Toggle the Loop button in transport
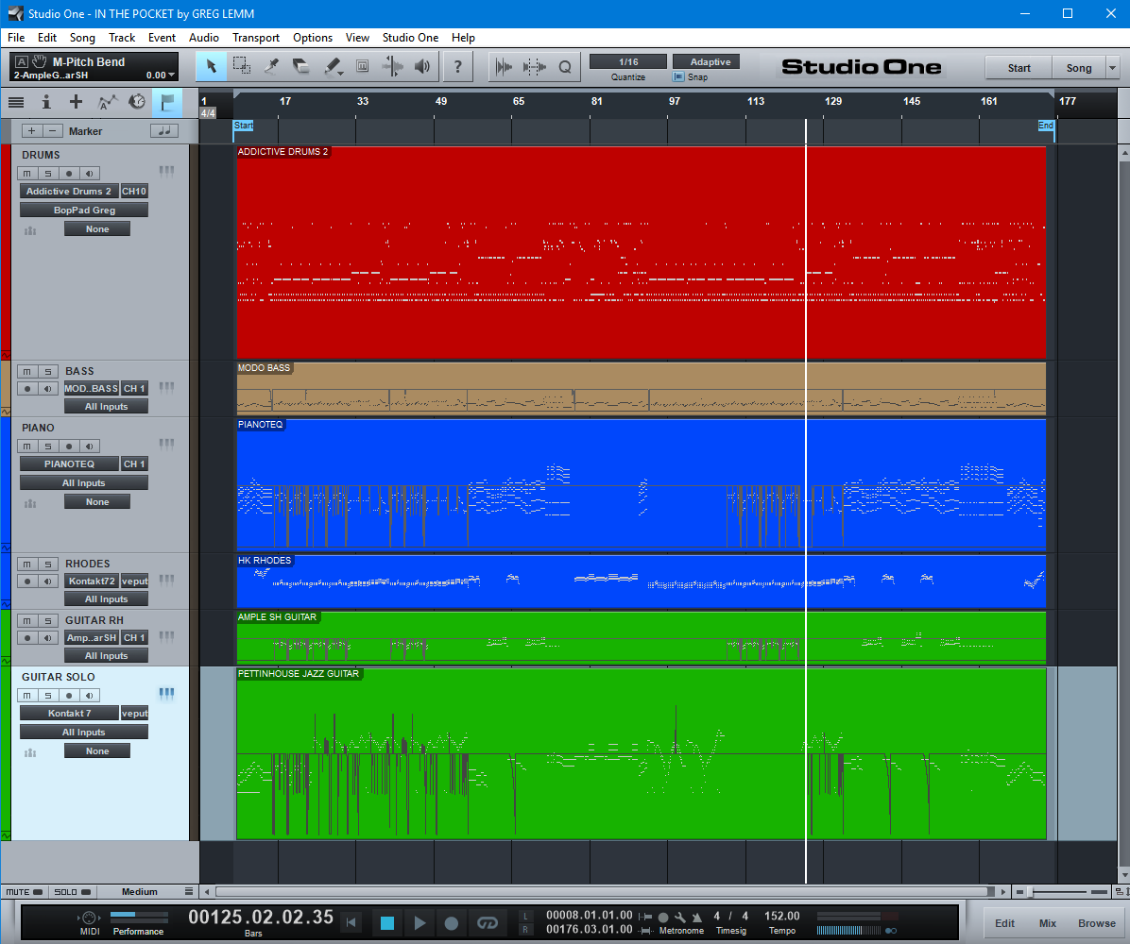Viewport: 1130px width, 944px height. [488, 922]
